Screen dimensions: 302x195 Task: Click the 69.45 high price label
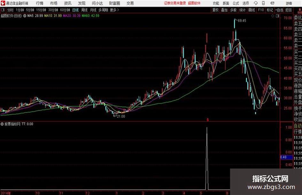pyautogui.click(x=242, y=21)
